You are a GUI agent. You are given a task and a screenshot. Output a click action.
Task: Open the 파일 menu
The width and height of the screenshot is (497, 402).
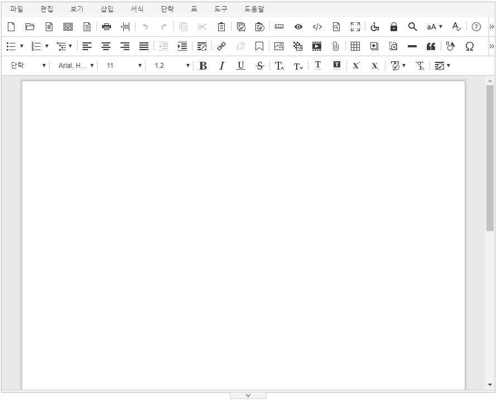pos(17,9)
